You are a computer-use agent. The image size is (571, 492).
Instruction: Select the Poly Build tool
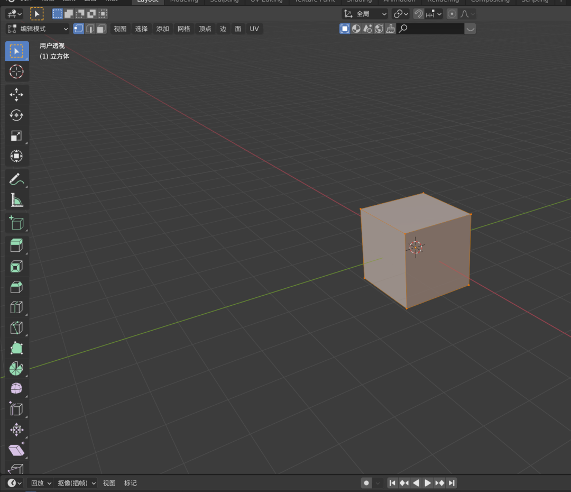tap(16, 348)
